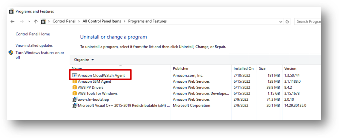Select AWS PV Drivers entry
Viewport: 339px width, 138px height.
pos(91,87)
